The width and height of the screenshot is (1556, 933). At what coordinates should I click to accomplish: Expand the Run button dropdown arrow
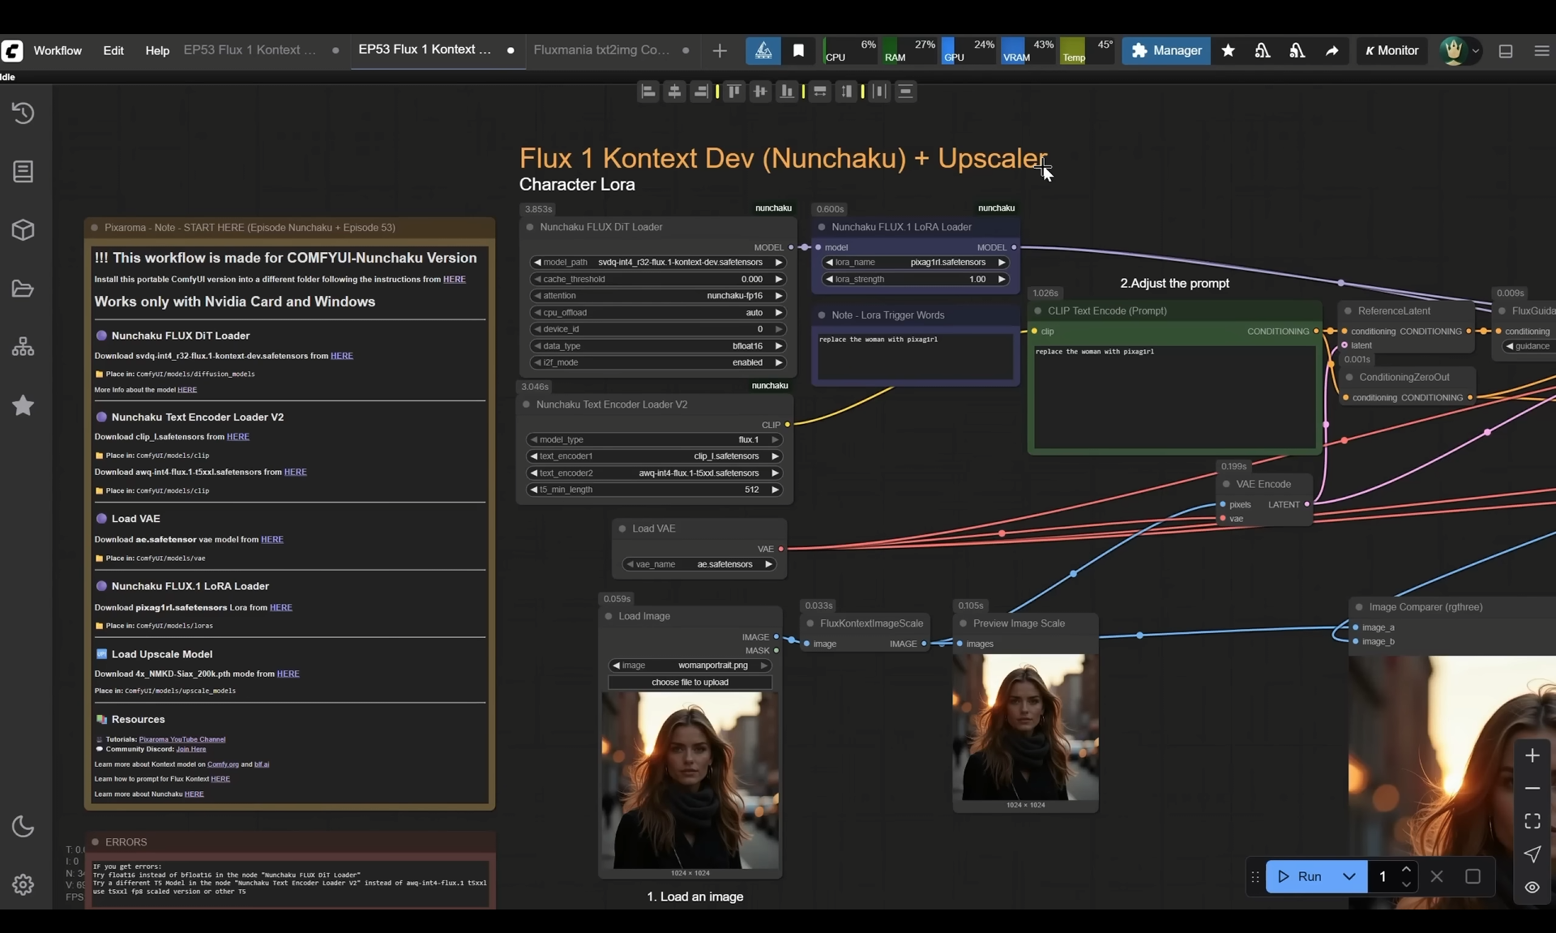point(1349,876)
